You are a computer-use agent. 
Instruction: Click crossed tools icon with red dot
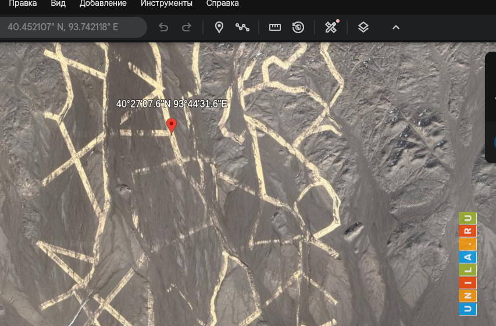click(x=331, y=27)
